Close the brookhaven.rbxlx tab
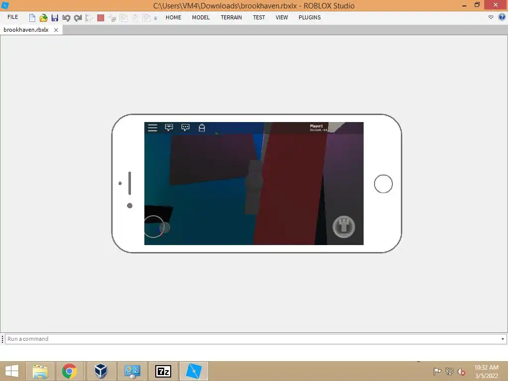This screenshot has height=381, width=508. (x=56, y=30)
